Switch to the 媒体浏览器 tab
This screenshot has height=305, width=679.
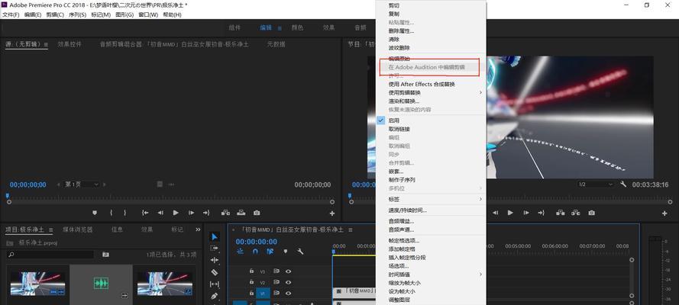pos(77,230)
